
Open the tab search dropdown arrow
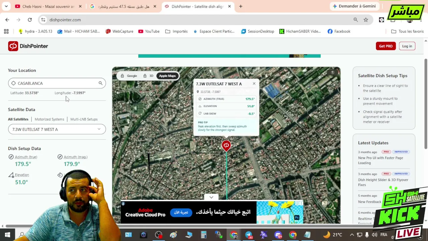[x=6, y=6]
